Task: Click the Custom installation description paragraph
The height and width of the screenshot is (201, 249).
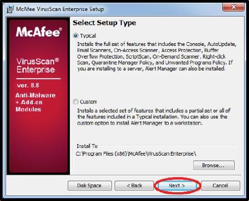Action: pos(154,117)
